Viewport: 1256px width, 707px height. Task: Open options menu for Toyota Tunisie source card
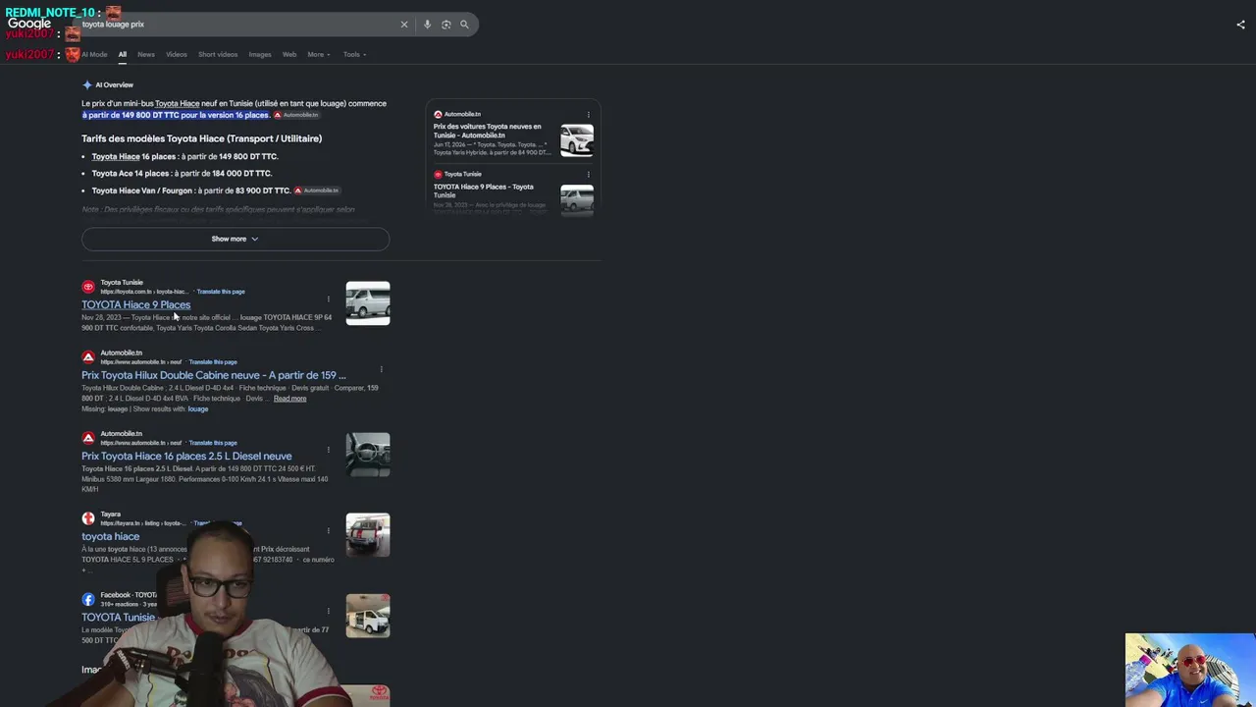pyautogui.click(x=589, y=175)
